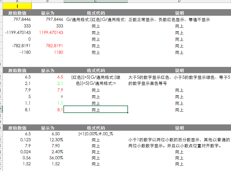The width and height of the screenshot is (231, 171).
Task: Click the displayed equals sign cell
Action: tap(62, 97)
